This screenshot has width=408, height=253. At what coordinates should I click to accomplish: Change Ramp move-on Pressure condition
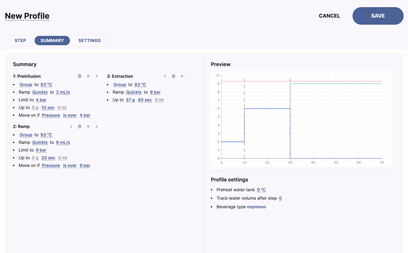[x=51, y=165]
